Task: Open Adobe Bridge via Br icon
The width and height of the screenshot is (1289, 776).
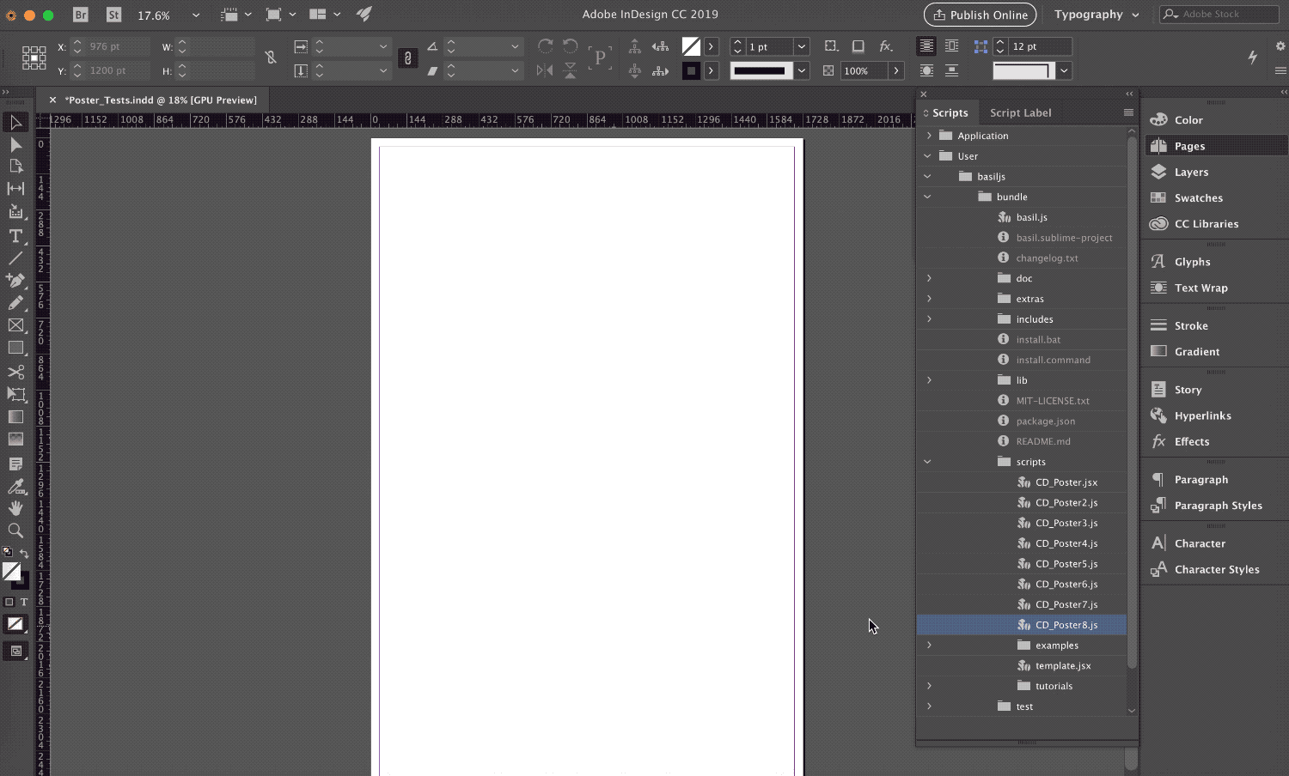Action: pos(81,15)
